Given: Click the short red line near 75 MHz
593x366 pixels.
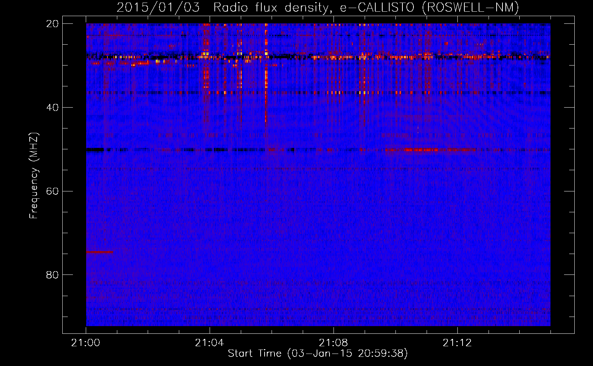Looking at the screenshot, I should [x=100, y=252].
